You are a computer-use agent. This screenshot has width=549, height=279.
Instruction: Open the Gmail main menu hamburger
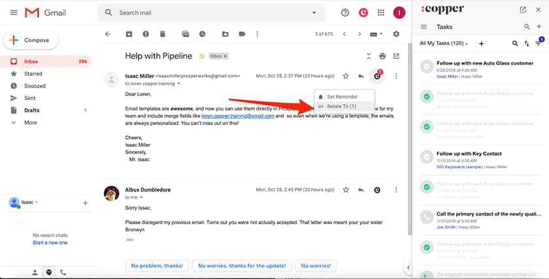(14, 12)
